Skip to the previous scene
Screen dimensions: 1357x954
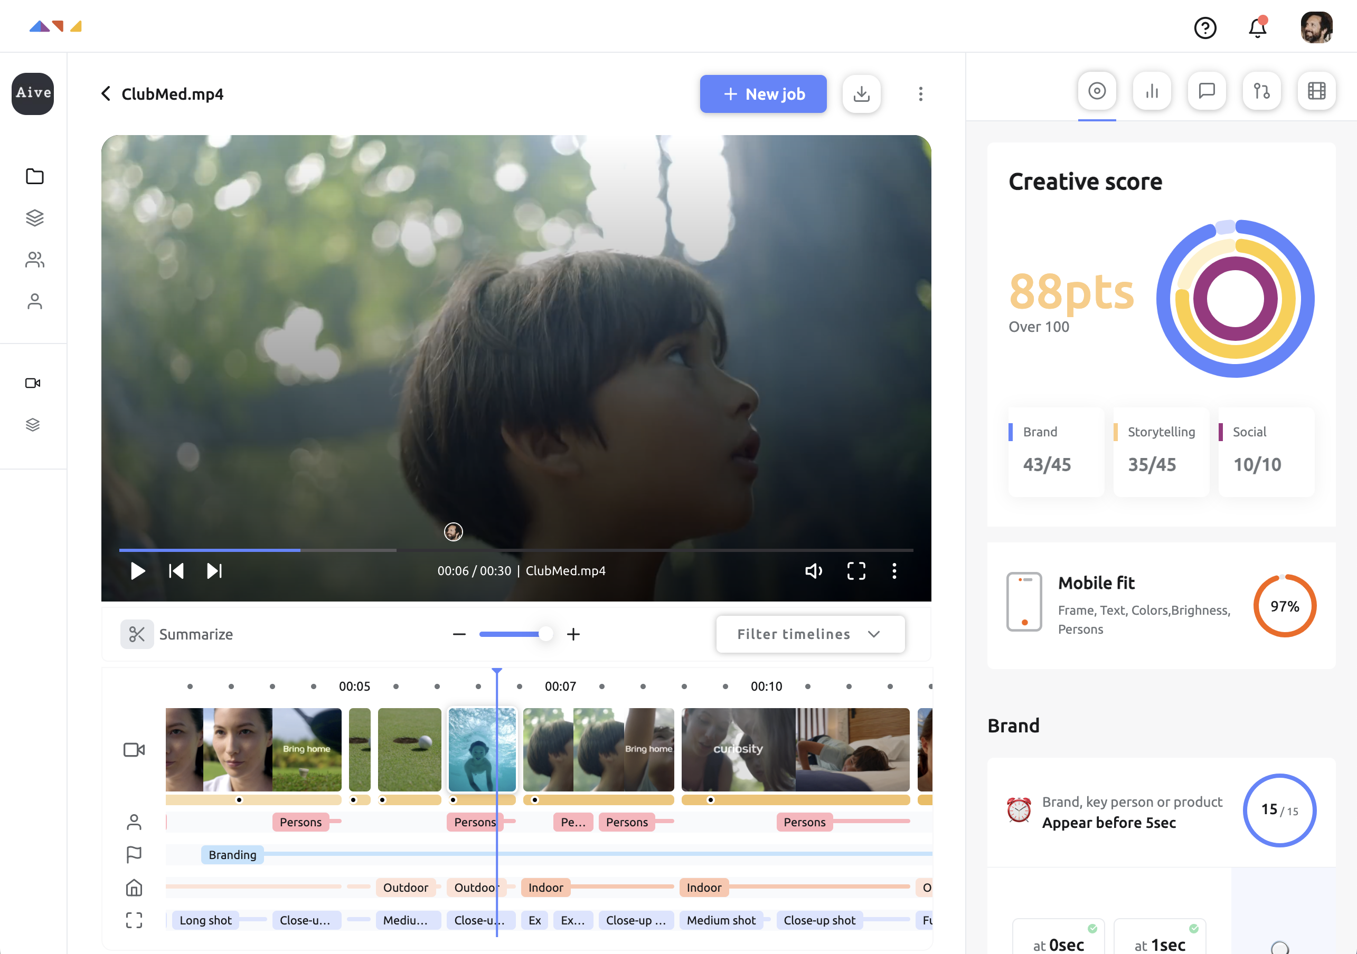pos(176,570)
